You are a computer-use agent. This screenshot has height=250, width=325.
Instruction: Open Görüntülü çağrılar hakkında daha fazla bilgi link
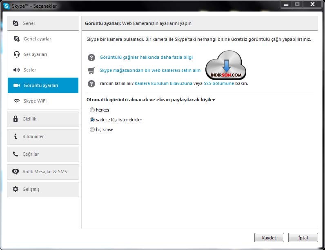coord(146,57)
